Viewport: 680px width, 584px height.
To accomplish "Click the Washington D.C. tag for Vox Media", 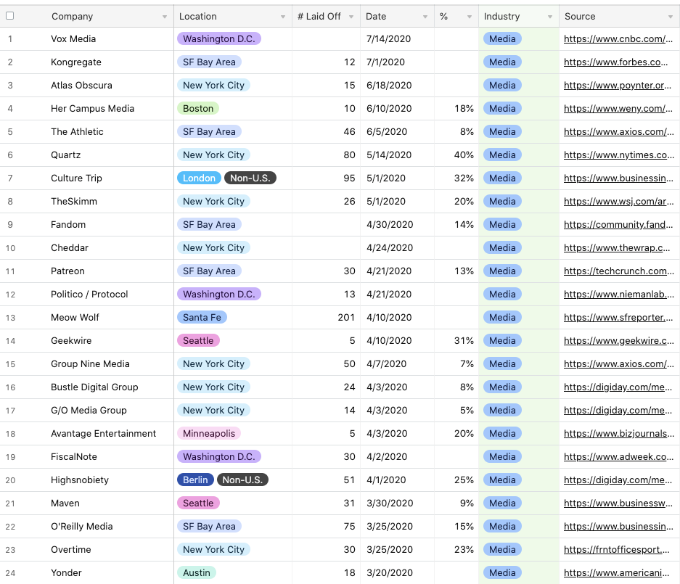I will (x=219, y=39).
